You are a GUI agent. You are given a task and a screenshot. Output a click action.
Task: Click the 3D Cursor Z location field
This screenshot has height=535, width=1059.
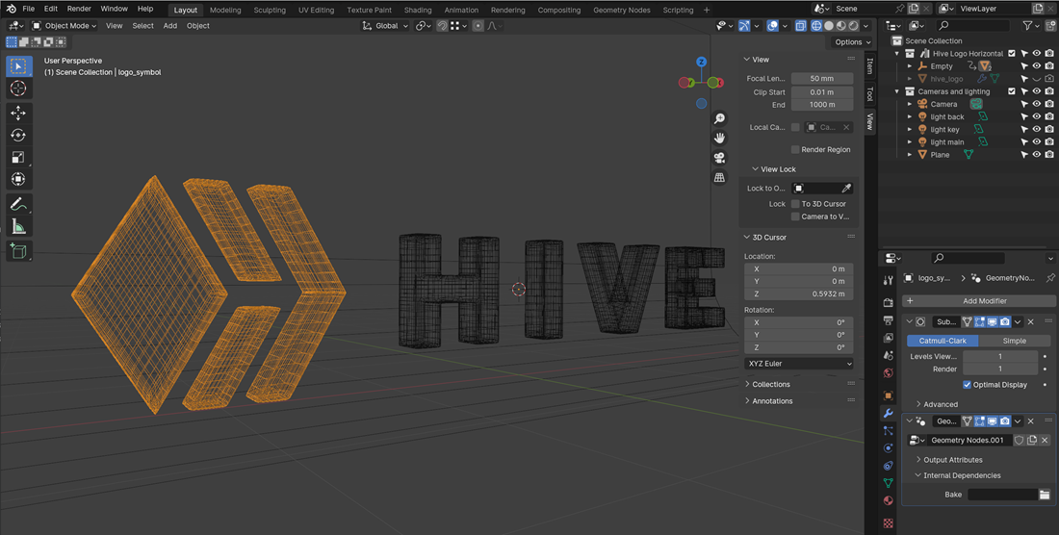[798, 294]
